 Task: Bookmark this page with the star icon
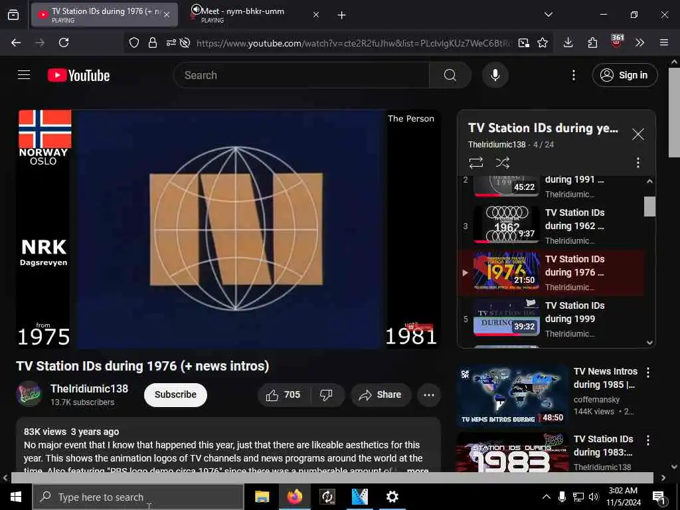(543, 42)
